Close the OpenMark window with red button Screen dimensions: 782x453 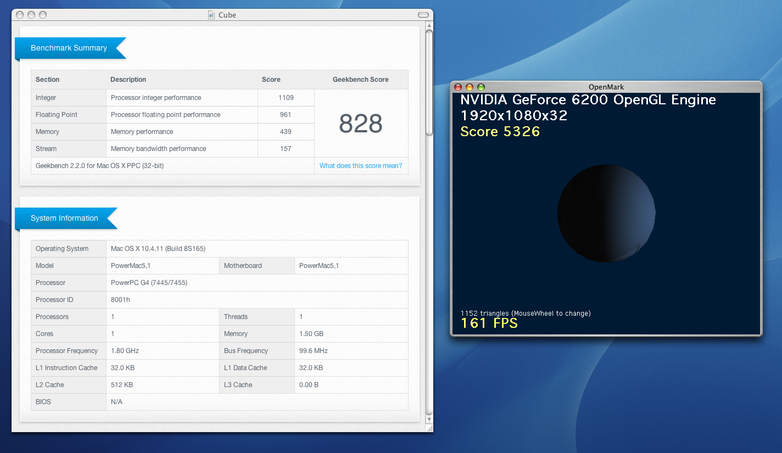(x=458, y=87)
